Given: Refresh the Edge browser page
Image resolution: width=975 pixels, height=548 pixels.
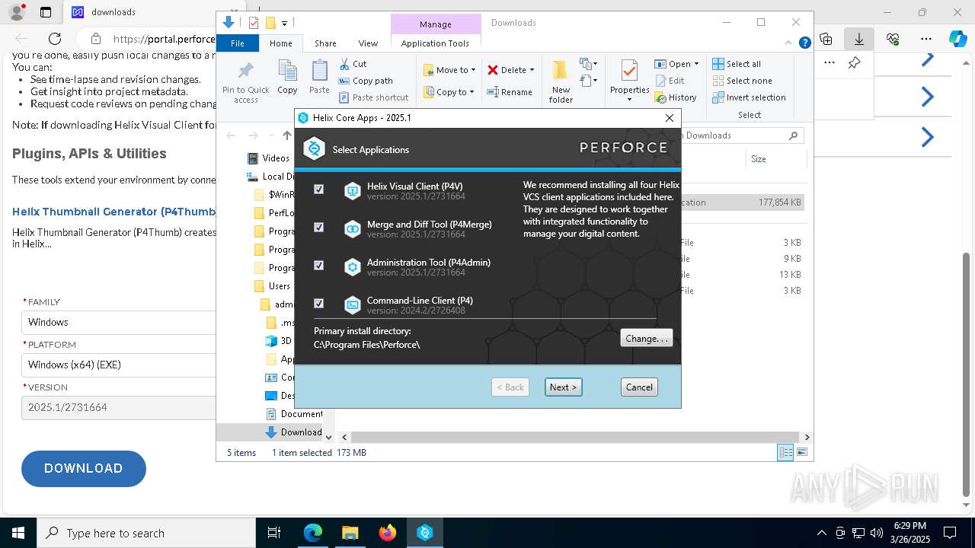Looking at the screenshot, I should click(55, 39).
